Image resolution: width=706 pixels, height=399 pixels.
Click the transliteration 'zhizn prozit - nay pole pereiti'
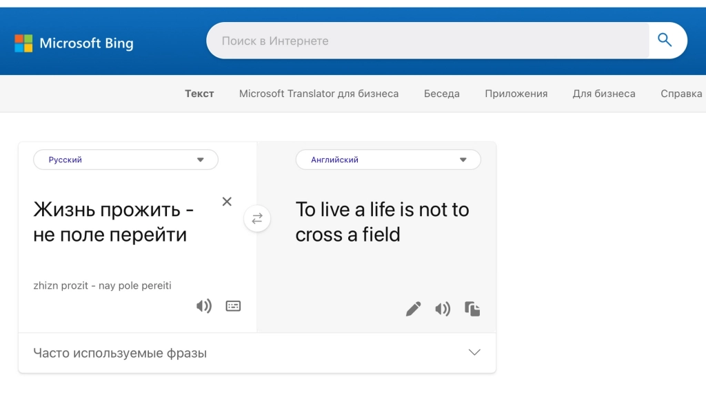[102, 285]
